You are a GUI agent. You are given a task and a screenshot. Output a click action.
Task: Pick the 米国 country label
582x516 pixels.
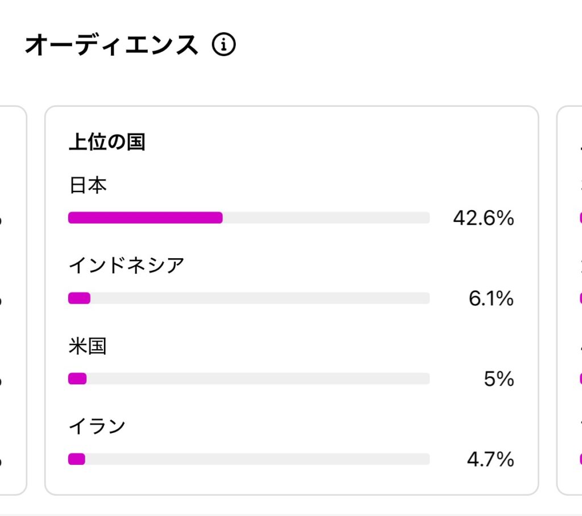click(x=88, y=346)
